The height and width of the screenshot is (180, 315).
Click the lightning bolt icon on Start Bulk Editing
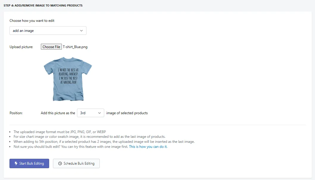coord(16,163)
